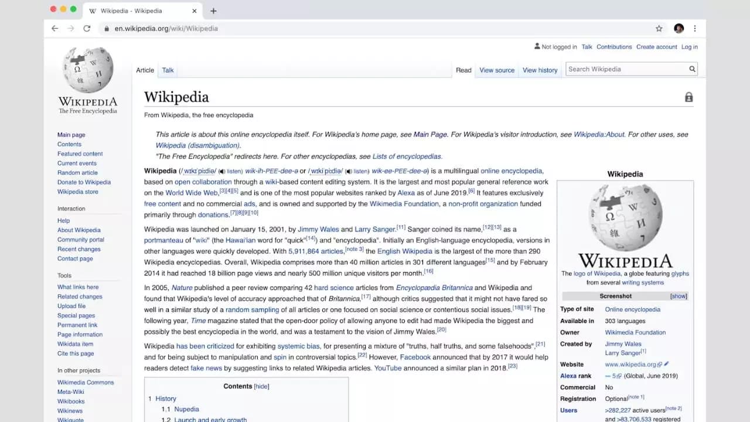Image resolution: width=750 pixels, height=422 pixels.
Task: Open Contributions in the top bar
Action: click(x=614, y=47)
